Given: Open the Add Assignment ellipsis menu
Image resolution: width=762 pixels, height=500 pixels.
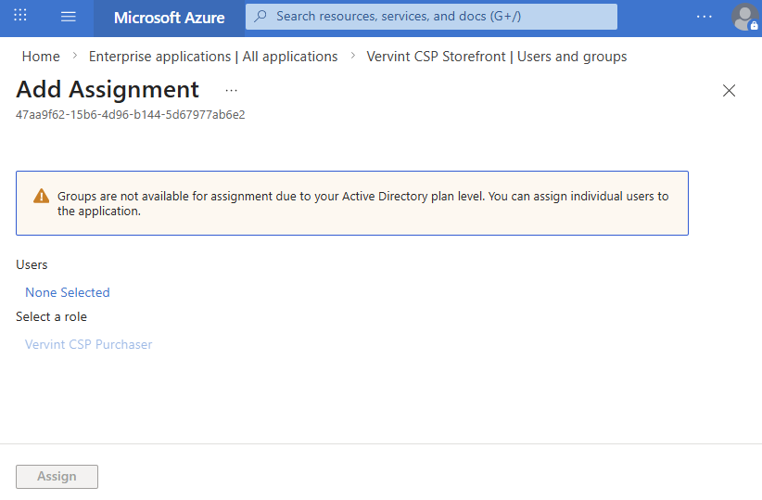Looking at the screenshot, I should pos(232,91).
